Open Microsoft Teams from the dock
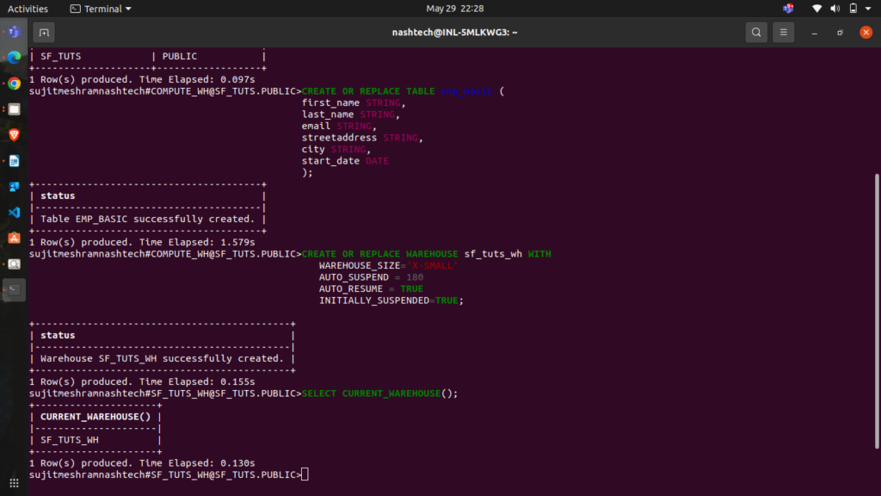Viewport: 881px width, 496px height. point(14,33)
